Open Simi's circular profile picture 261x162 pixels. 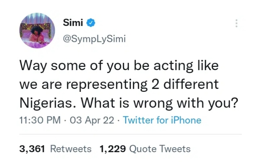(x=37, y=30)
